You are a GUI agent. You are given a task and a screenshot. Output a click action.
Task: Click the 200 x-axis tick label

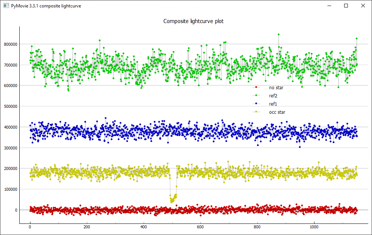(x=87, y=227)
